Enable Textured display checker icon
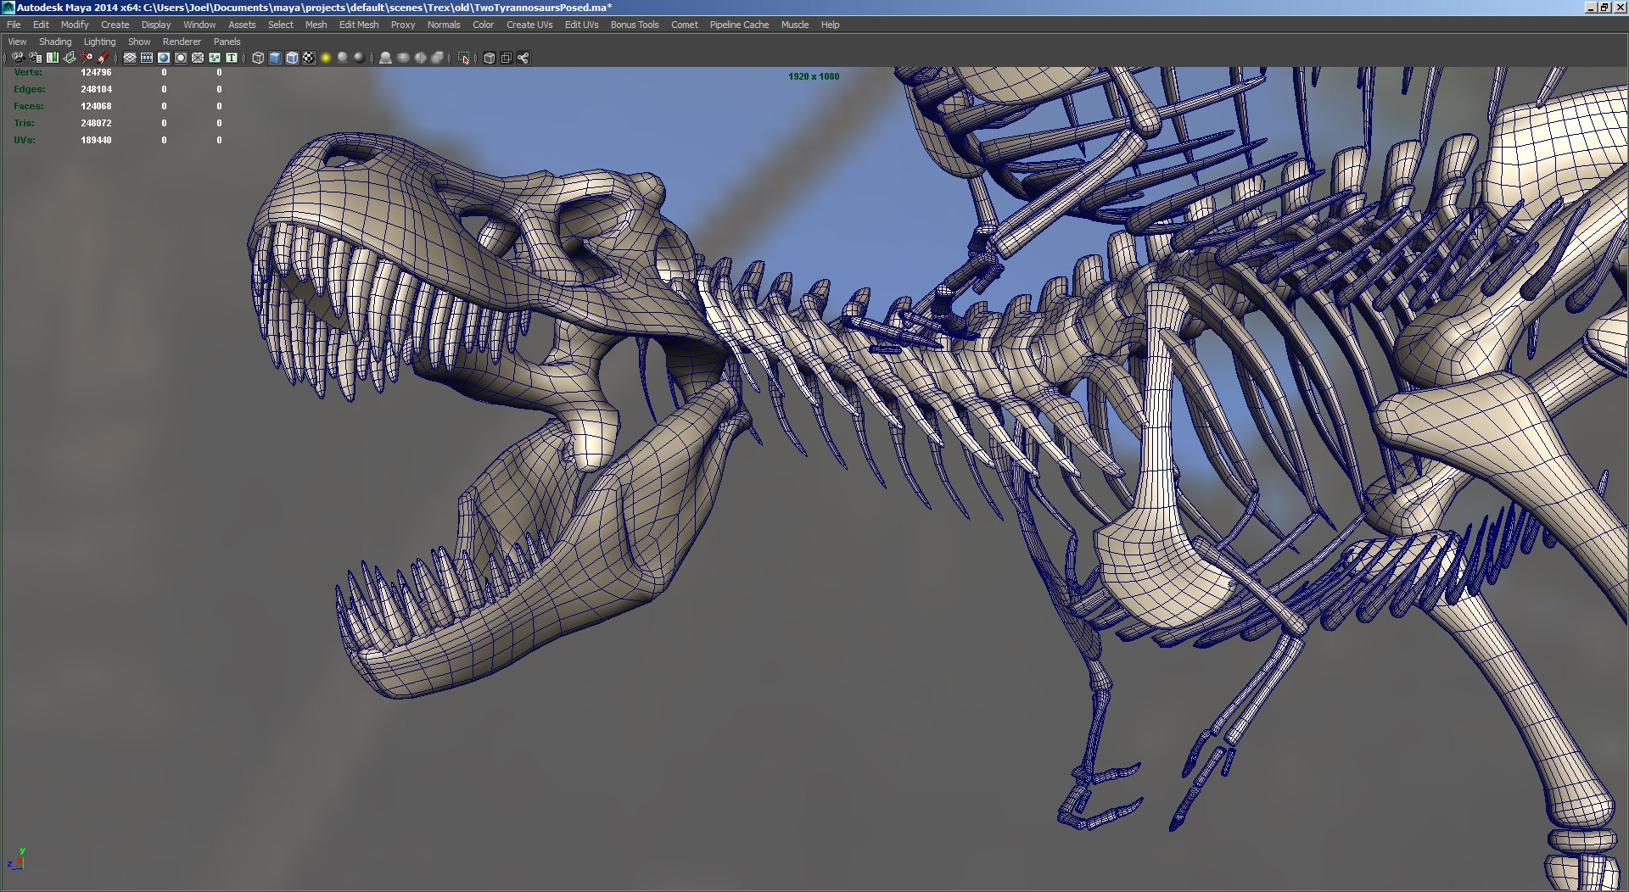Viewport: 1629px width, 892px height. pyautogui.click(x=309, y=58)
